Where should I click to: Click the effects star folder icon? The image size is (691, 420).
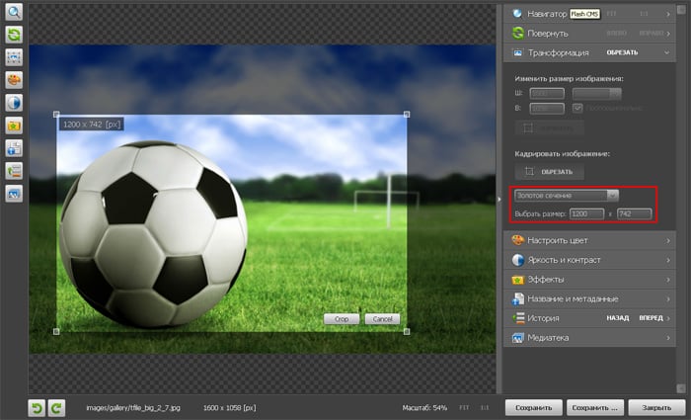15,126
